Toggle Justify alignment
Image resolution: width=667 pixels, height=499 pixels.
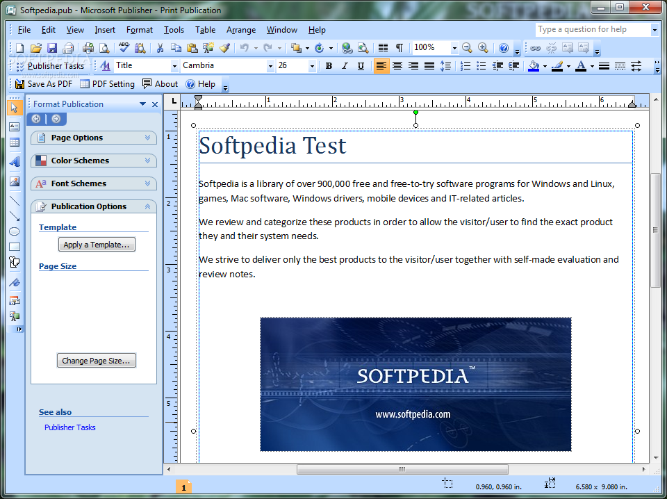click(429, 66)
